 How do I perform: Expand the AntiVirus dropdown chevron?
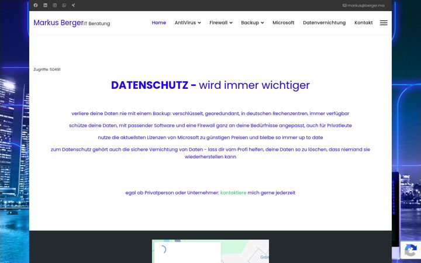click(199, 23)
